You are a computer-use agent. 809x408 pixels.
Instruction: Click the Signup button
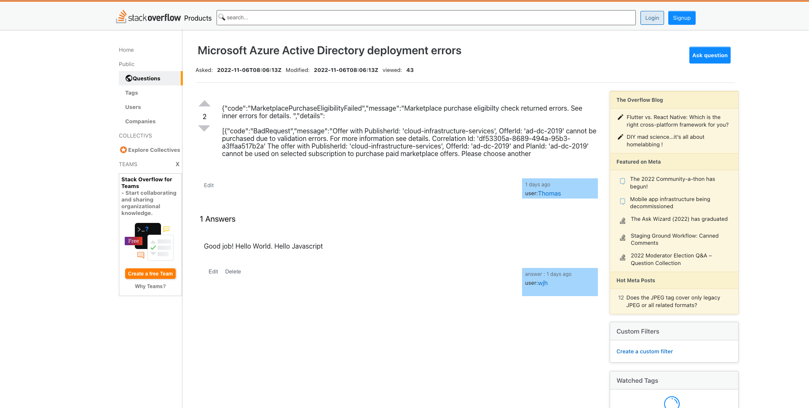coord(681,18)
